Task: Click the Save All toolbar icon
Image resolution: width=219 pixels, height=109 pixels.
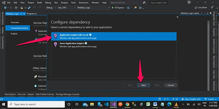Action: (x=29, y=8)
